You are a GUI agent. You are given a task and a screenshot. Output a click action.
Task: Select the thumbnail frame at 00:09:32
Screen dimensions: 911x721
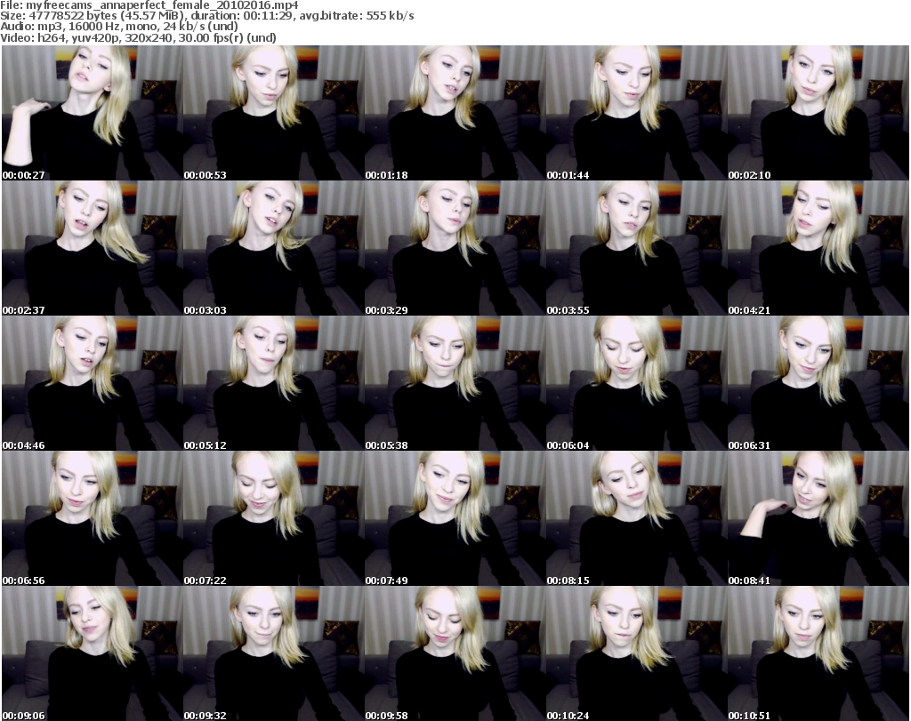click(274, 653)
